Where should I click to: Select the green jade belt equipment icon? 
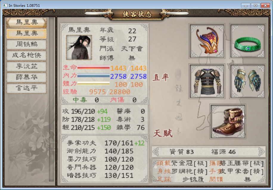pyautogui.click(x=247, y=41)
